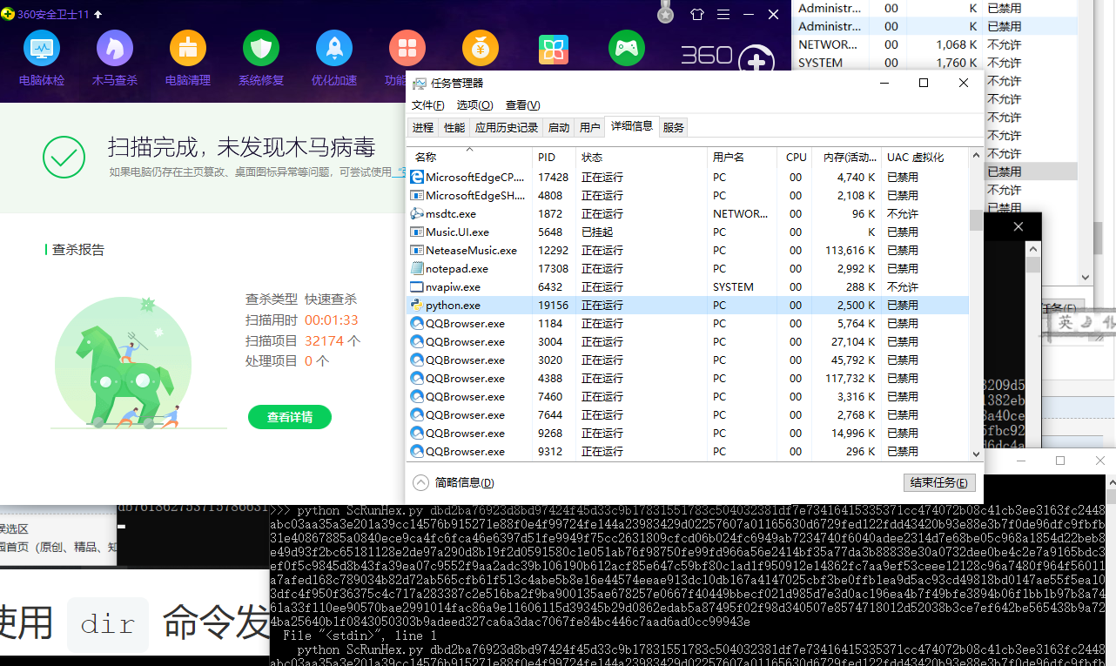The image size is (1116, 666).
Task: Click the 查杀报告 heading
Action: 78,250
